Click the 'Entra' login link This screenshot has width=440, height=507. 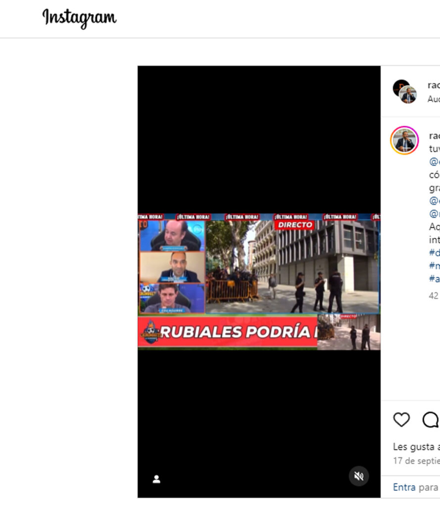(x=404, y=487)
